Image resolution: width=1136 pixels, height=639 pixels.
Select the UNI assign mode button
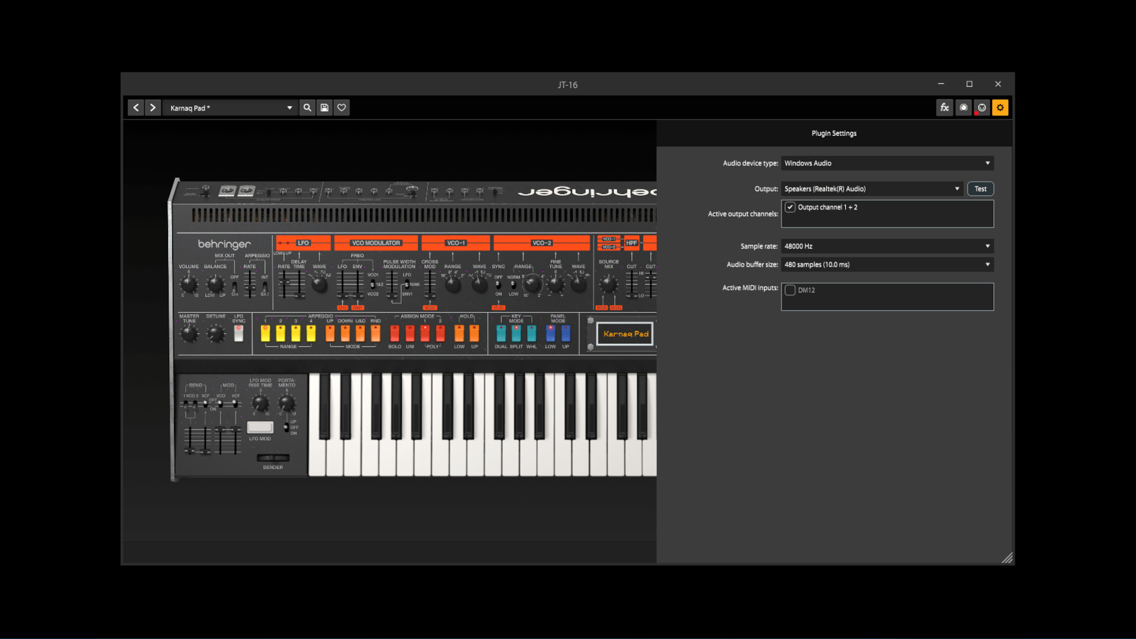pyautogui.click(x=410, y=333)
